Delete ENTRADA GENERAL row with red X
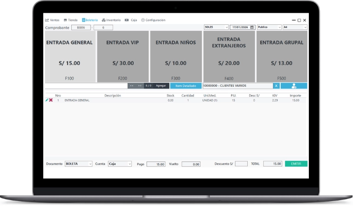The height and width of the screenshot is (207, 353). point(51,100)
